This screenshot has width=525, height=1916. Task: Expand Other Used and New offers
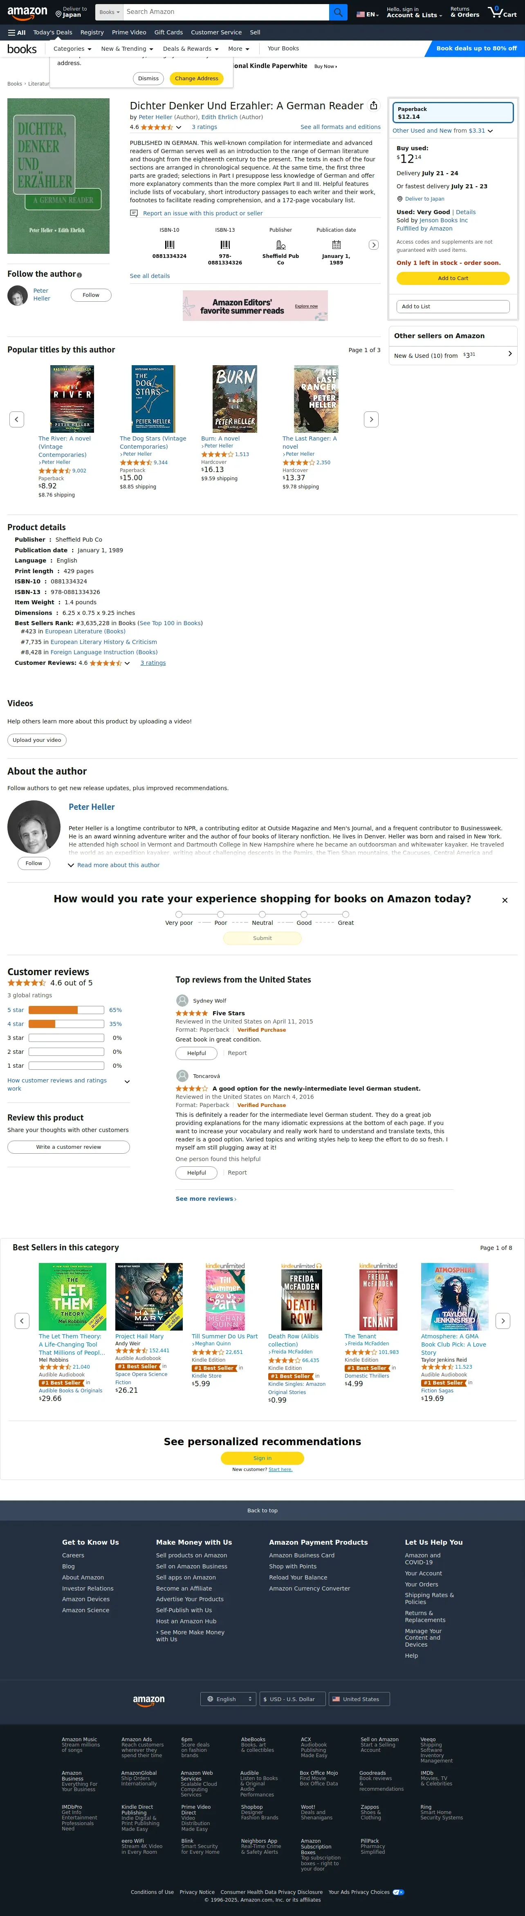click(x=442, y=131)
